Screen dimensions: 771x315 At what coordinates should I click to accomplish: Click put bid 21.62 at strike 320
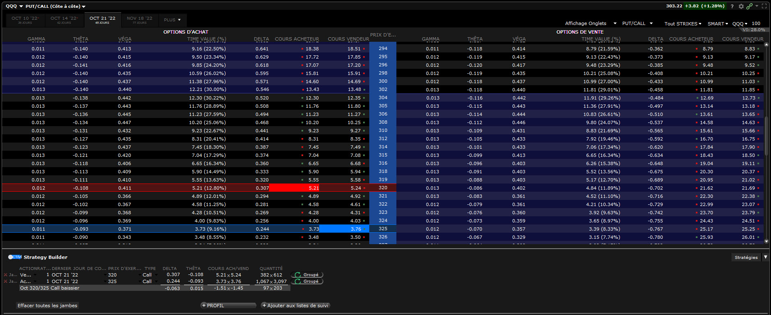tap(707, 188)
